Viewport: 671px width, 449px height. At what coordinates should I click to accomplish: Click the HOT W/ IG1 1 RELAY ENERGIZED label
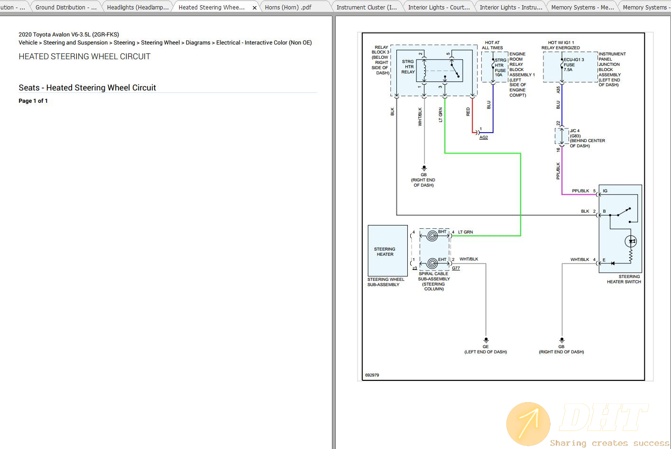pyautogui.click(x=561, y=45)
